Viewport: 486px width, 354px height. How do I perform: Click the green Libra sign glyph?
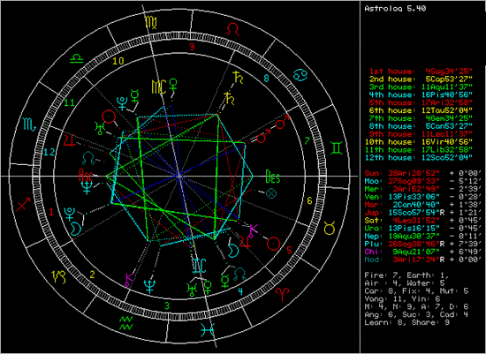76,58
